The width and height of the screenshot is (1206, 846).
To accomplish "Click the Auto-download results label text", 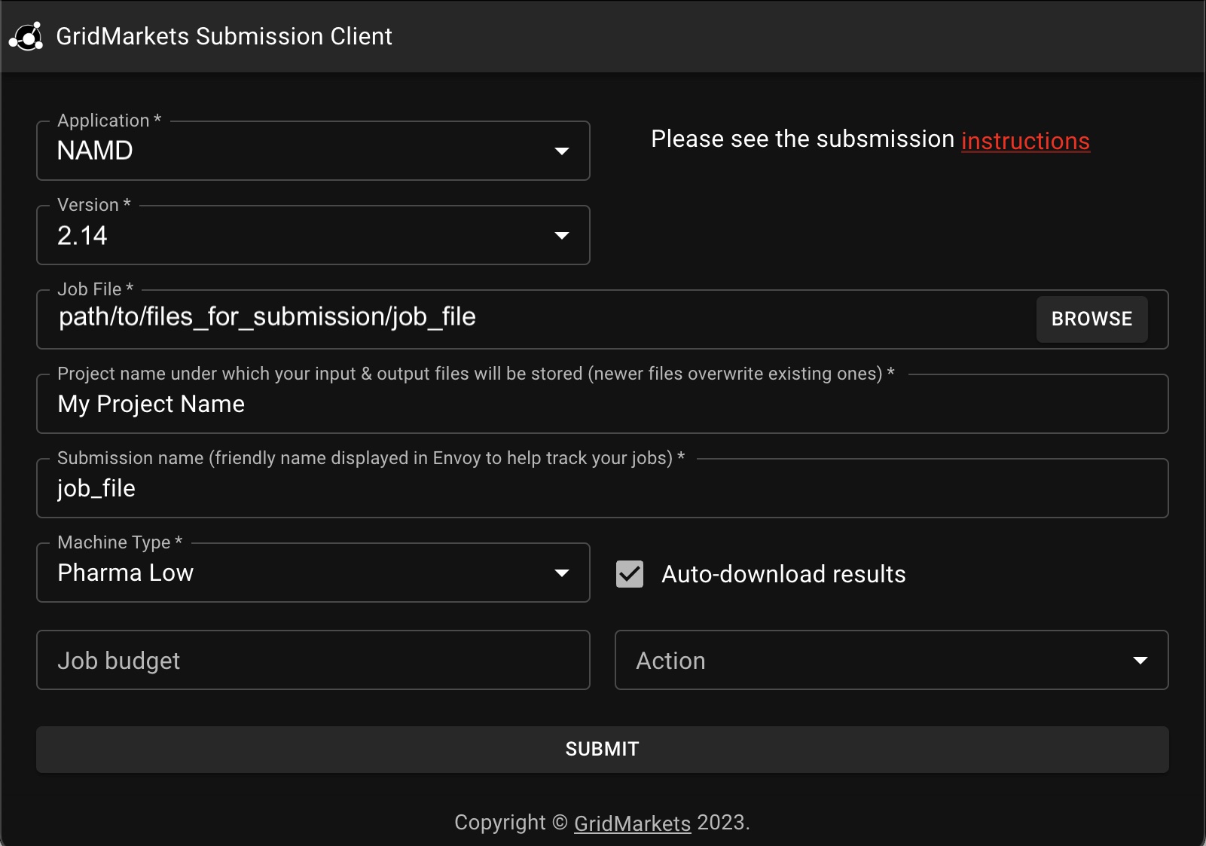I will tap(783, 574).
